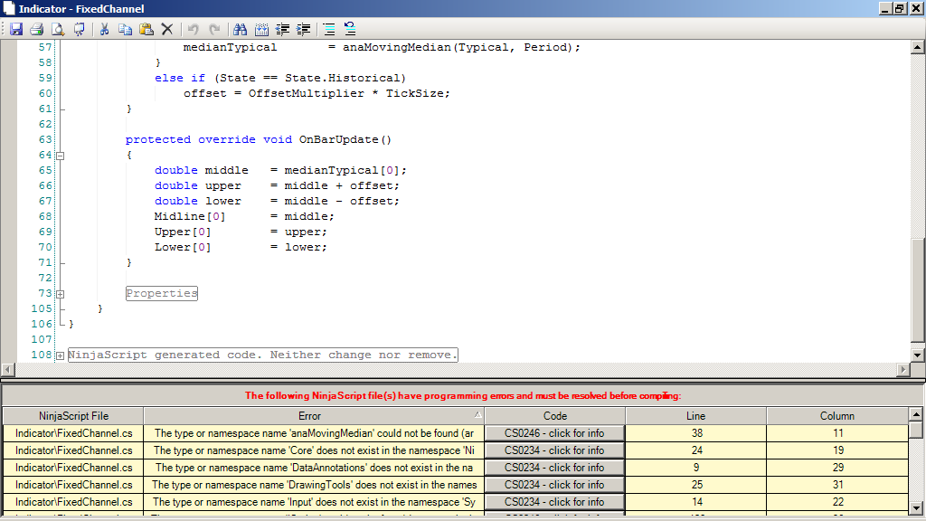
Task: Sort by the Column column header
Action: [836, 416]
